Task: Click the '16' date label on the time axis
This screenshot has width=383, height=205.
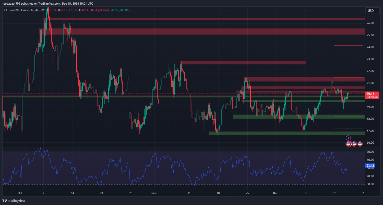Action: pos(335,193)
